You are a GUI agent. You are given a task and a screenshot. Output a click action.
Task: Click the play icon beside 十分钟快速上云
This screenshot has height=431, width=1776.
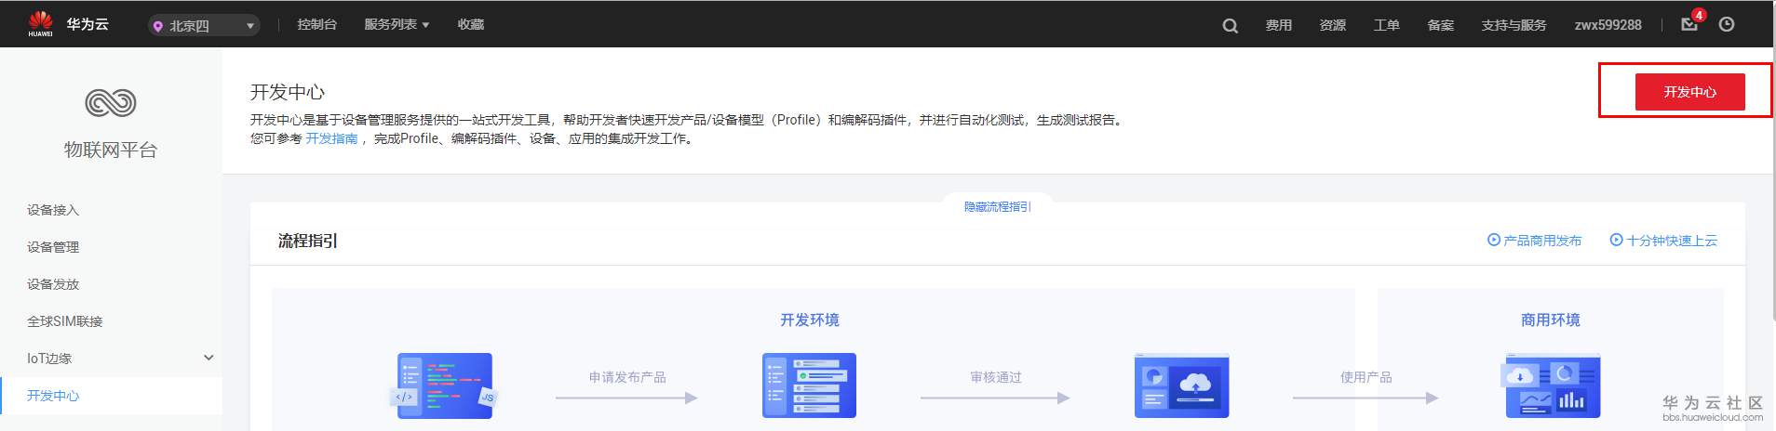tap(1617, 240)
